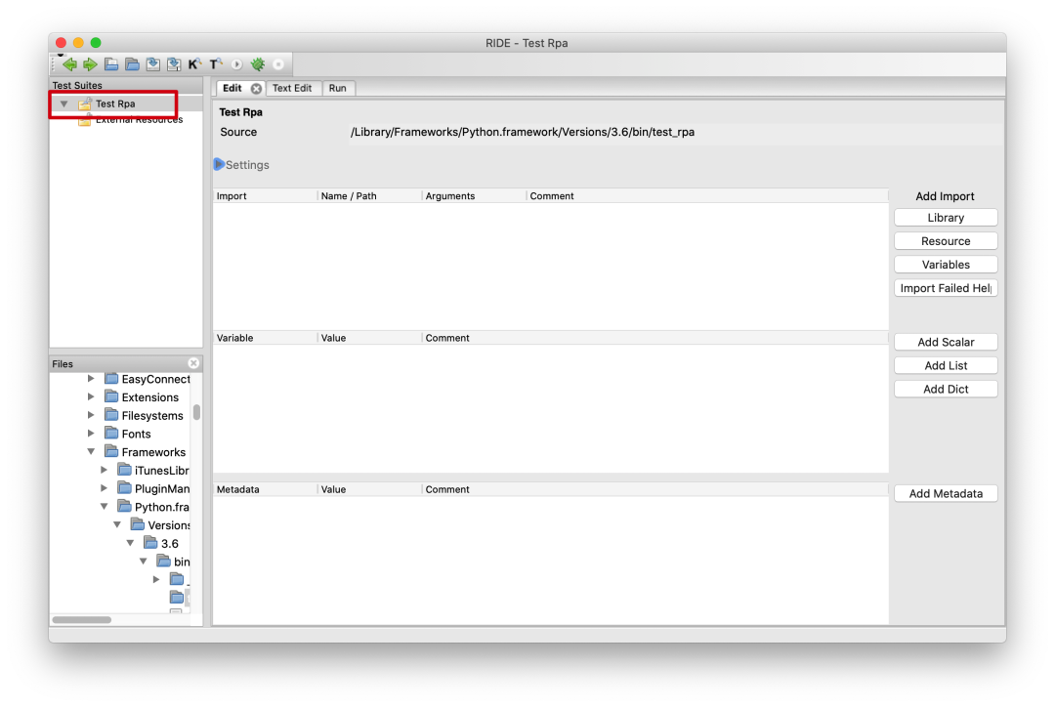Click the Open Directory folder icon
Screen dimensions: 1055x707
[x=133, y=64]
